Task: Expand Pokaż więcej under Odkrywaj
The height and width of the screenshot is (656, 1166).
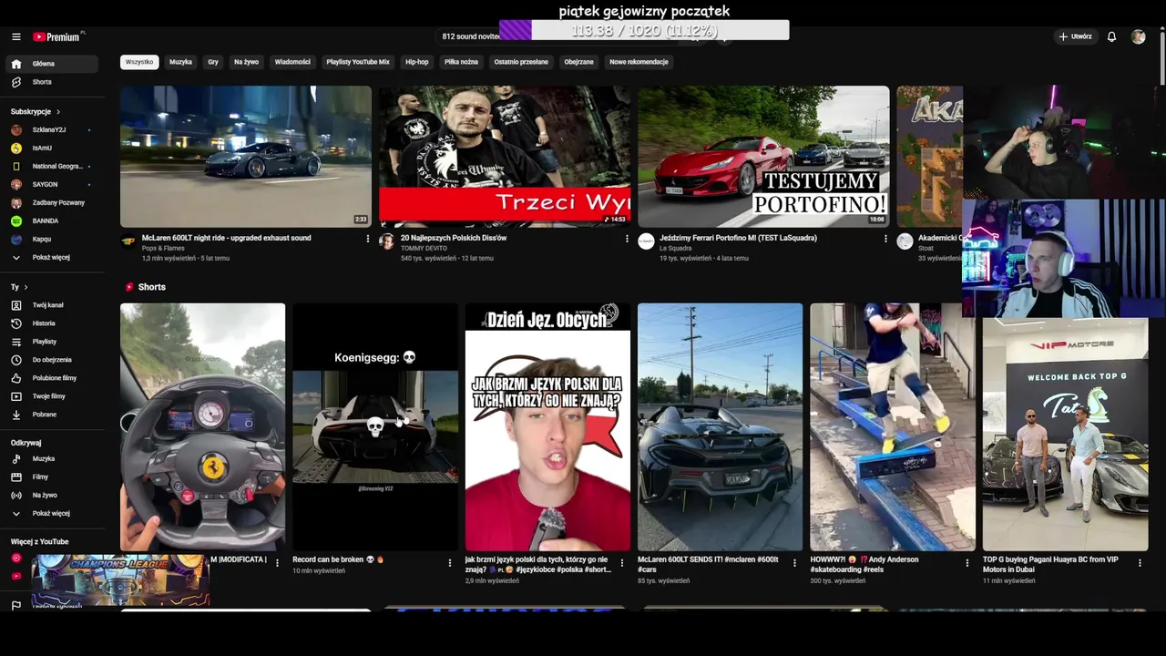Action: 50,513
